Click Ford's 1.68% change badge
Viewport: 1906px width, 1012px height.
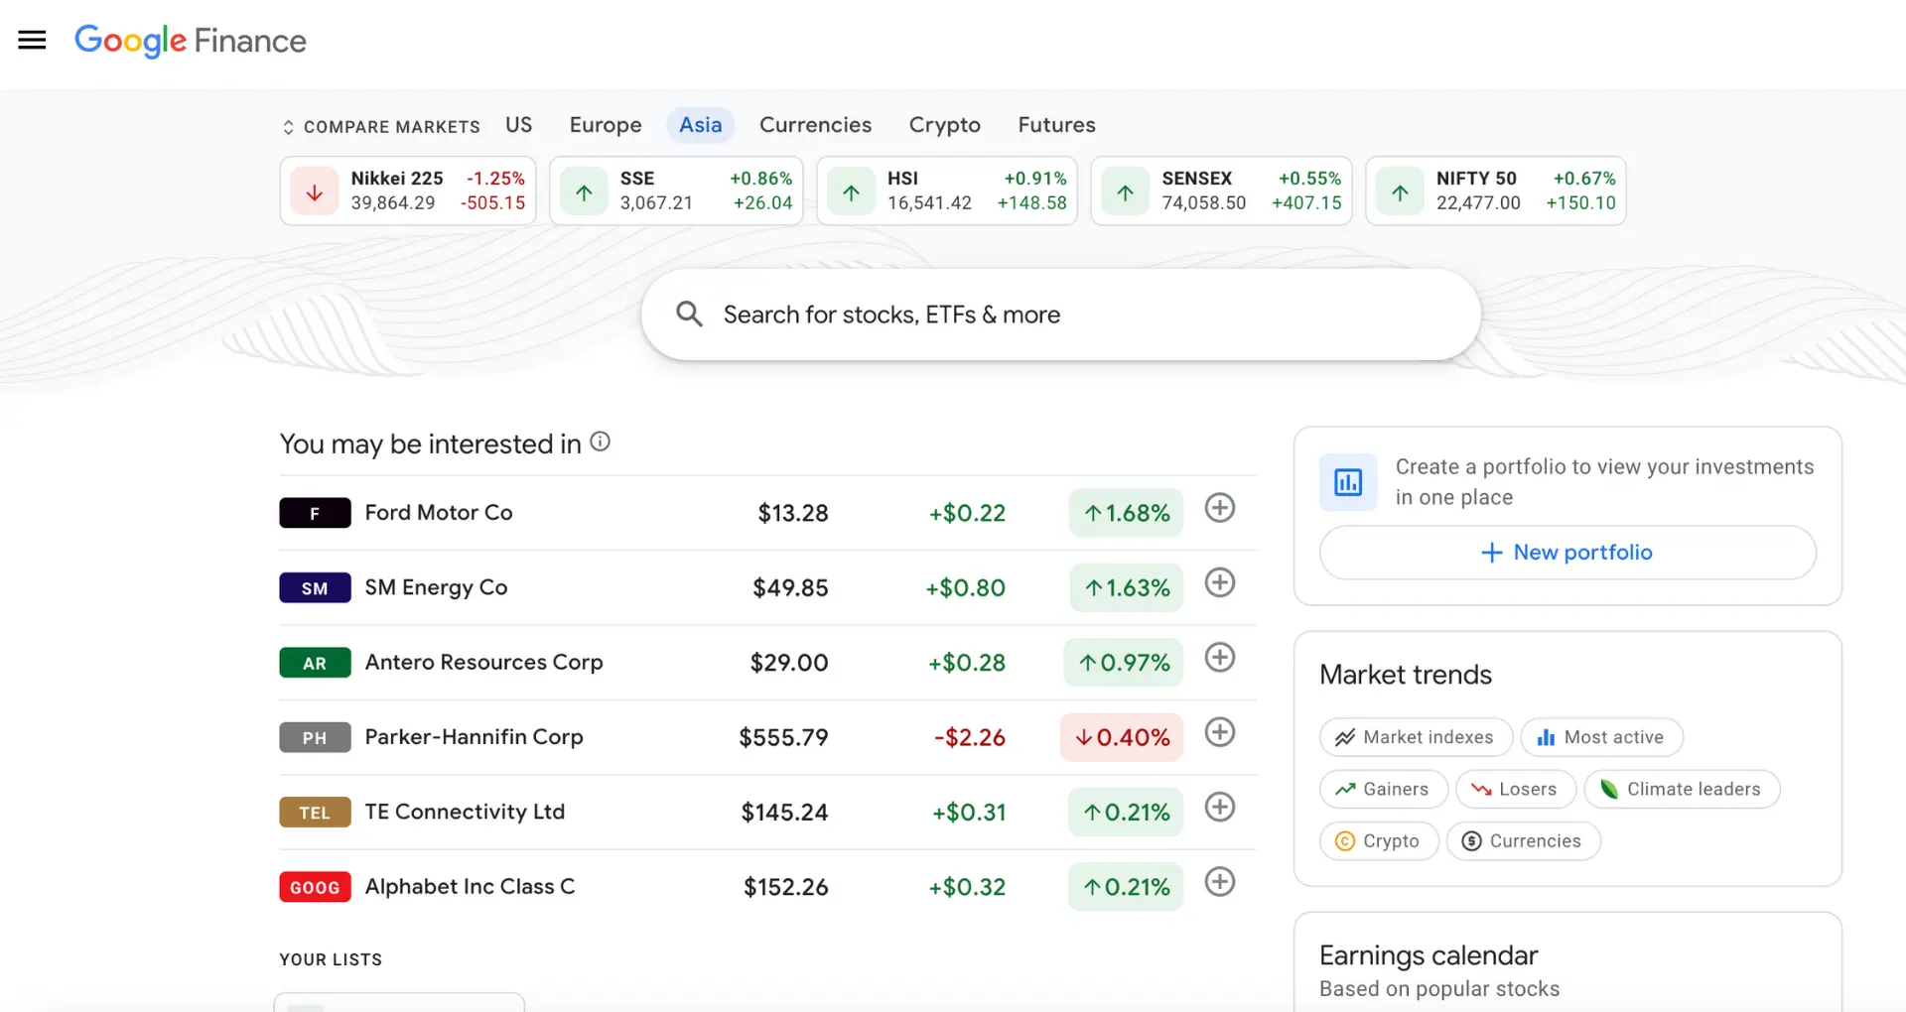click(1126, 513)
